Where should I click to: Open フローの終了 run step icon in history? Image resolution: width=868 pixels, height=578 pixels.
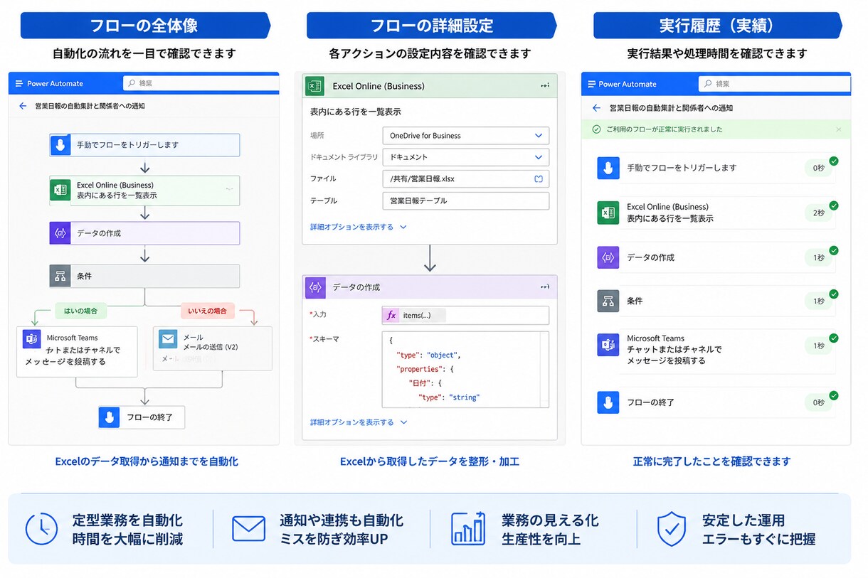click(608, 402)
